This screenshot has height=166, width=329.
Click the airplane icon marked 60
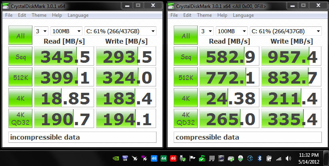144,158
